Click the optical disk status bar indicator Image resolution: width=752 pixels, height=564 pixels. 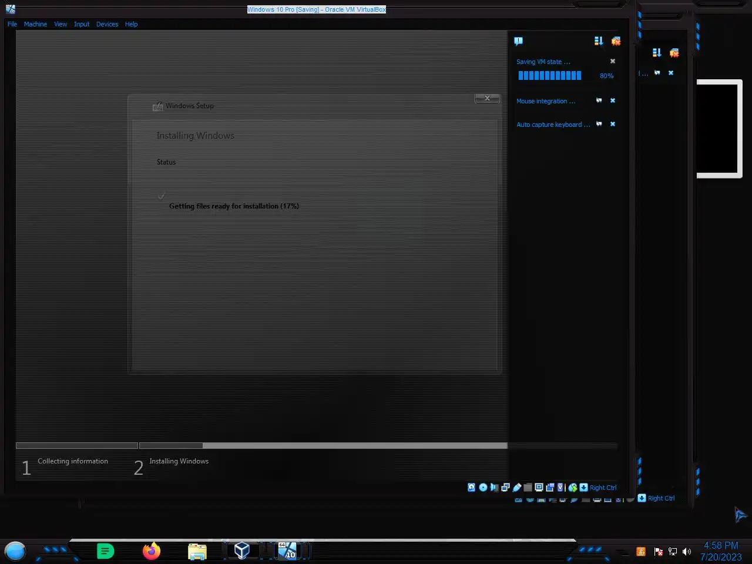tap(483, 487)
